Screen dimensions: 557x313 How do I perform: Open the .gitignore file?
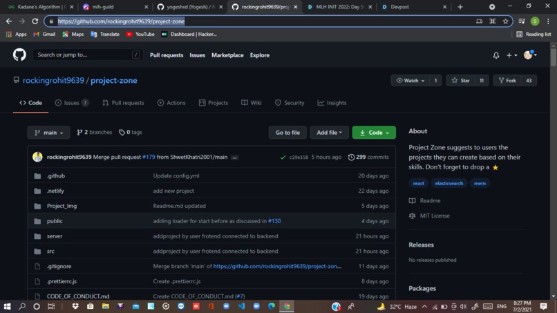click(59, 267)
